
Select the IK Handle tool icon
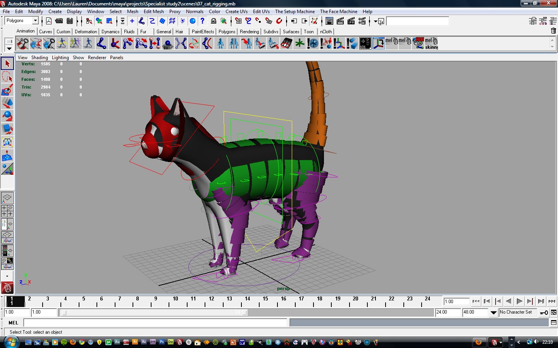pyautogui.click(x=115, y=43)
